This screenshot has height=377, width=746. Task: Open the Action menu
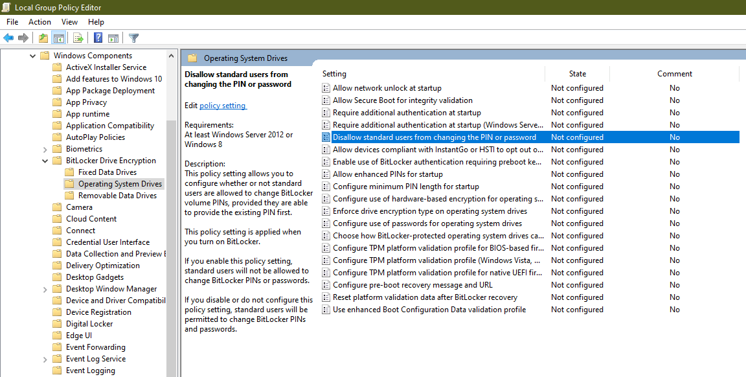point(40,21)
